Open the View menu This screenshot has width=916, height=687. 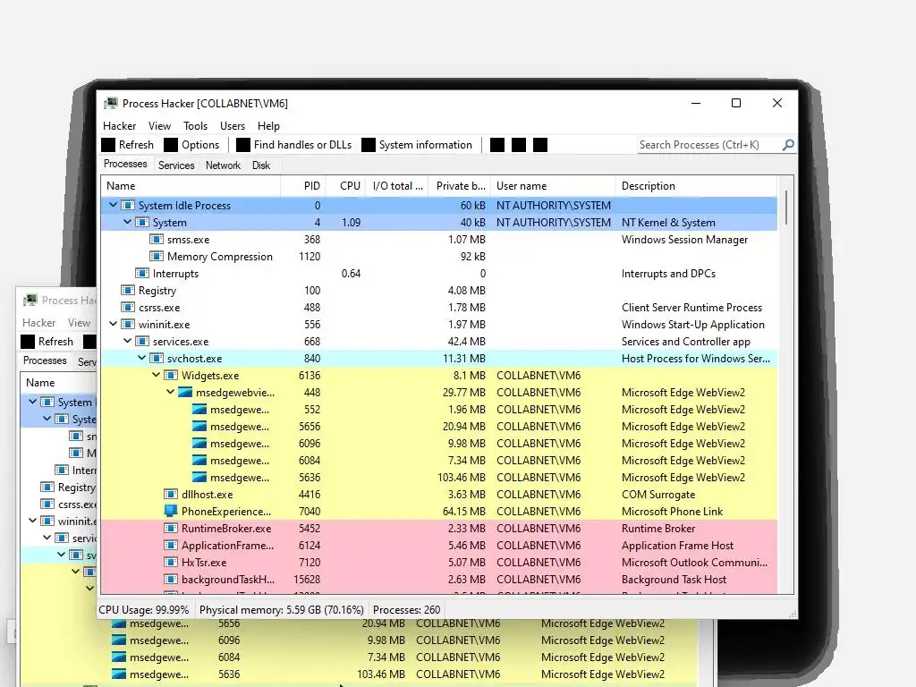coord(159,125)
